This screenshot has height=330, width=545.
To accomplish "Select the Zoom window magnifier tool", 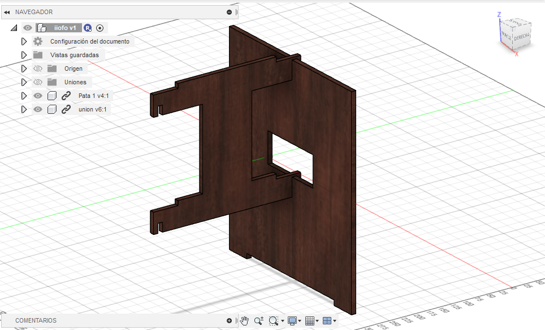I will [274, 320].
